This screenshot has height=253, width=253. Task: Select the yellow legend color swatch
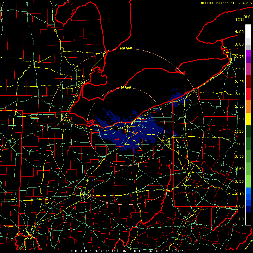click(x=248, y=119)
